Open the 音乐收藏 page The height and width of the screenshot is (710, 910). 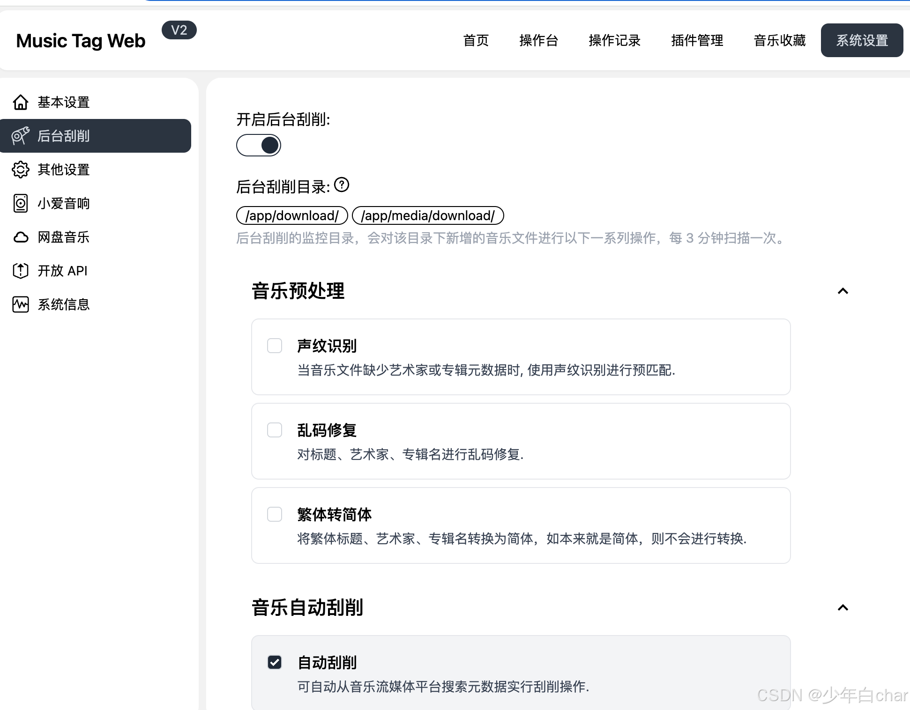click(779, 40)
